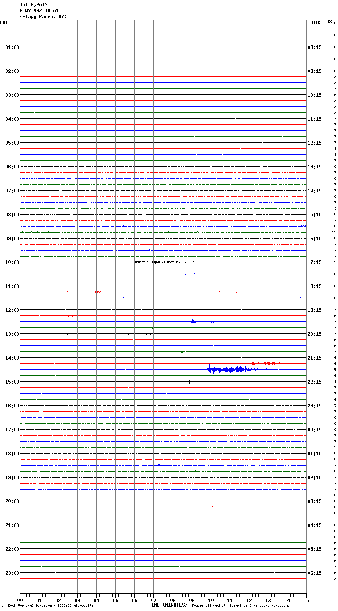The height and width of the screenshot is (611, 338).
Task: Click the "UTC" time zone header
Action: [316, 23]
